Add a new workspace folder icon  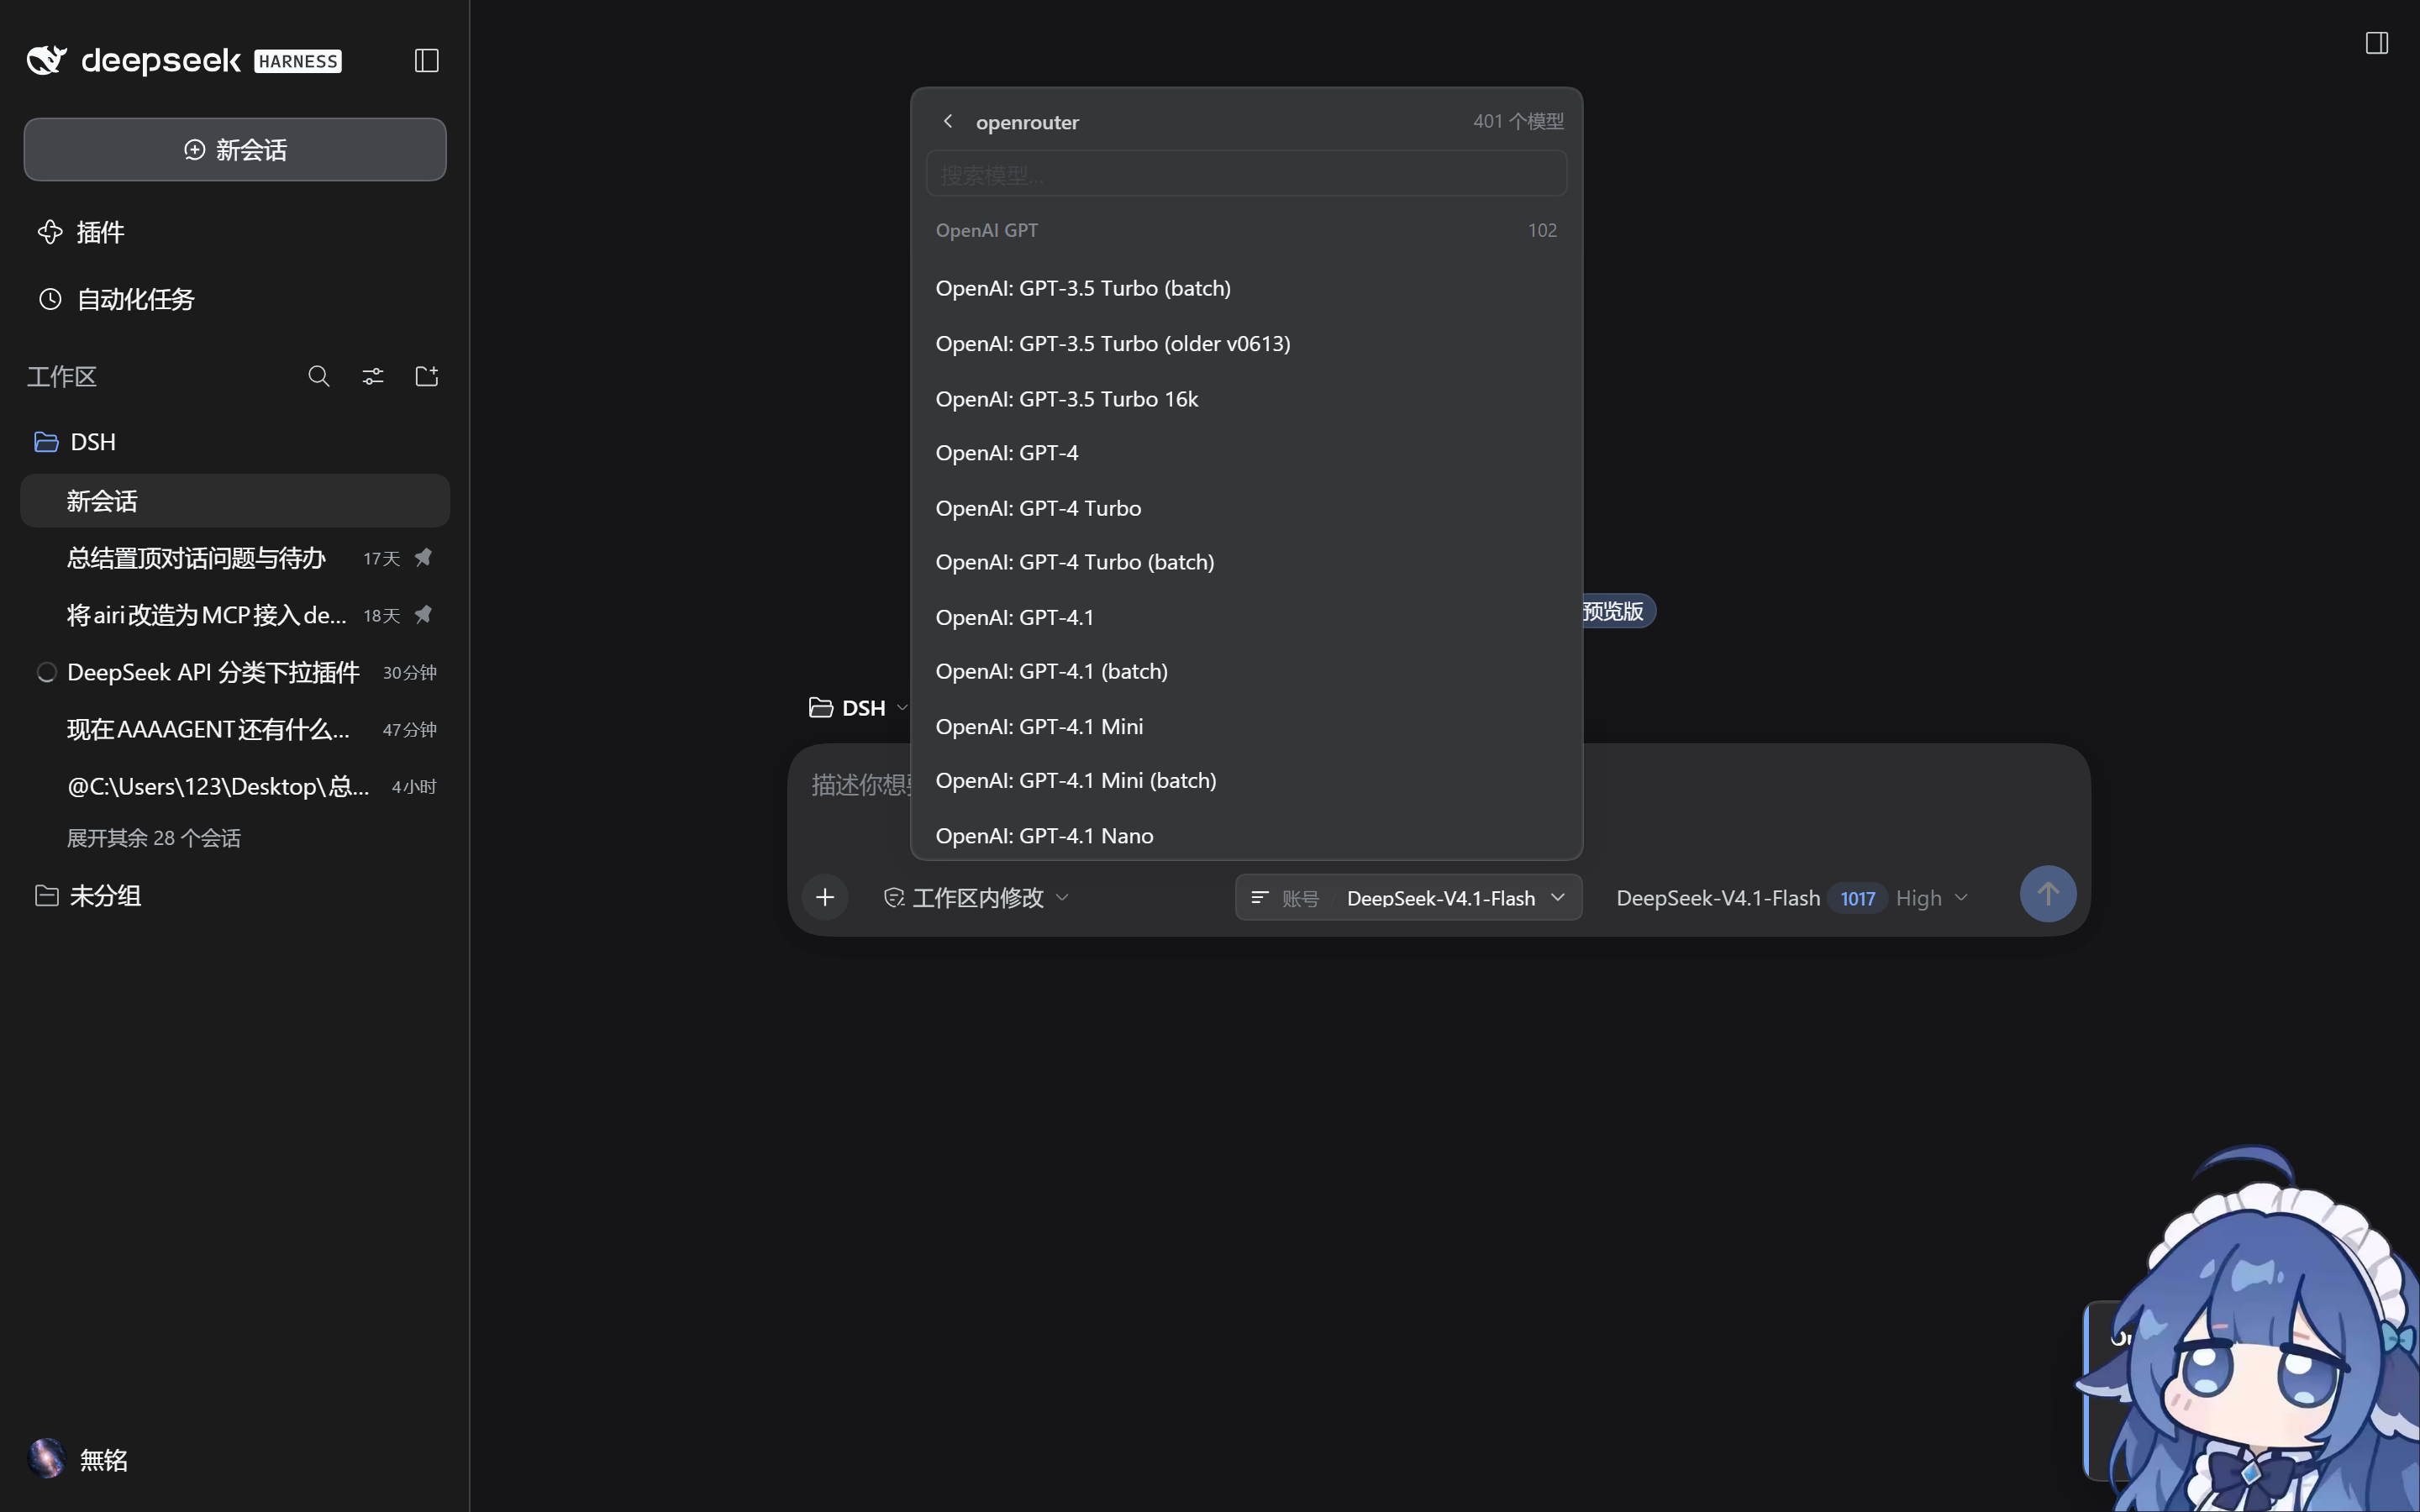tap(427, 376)
